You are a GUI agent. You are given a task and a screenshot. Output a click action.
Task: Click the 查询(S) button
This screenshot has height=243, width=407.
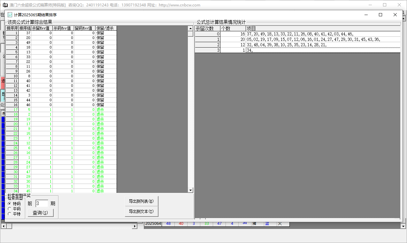pyautogui.click(x=41, y=213)
